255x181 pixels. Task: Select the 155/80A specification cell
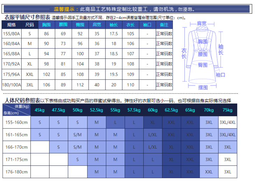tap(12, 34)
